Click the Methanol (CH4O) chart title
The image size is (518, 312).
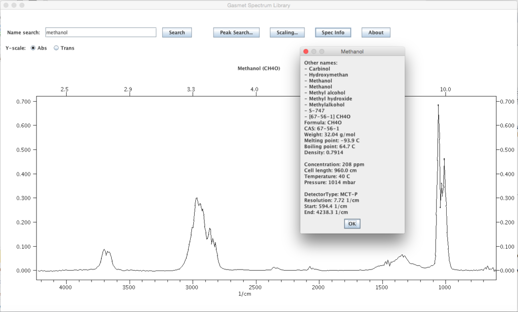(258, 68)
